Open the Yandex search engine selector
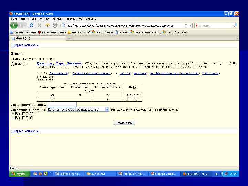The height and width of the screenshot is (186, 248). (198, 25)
